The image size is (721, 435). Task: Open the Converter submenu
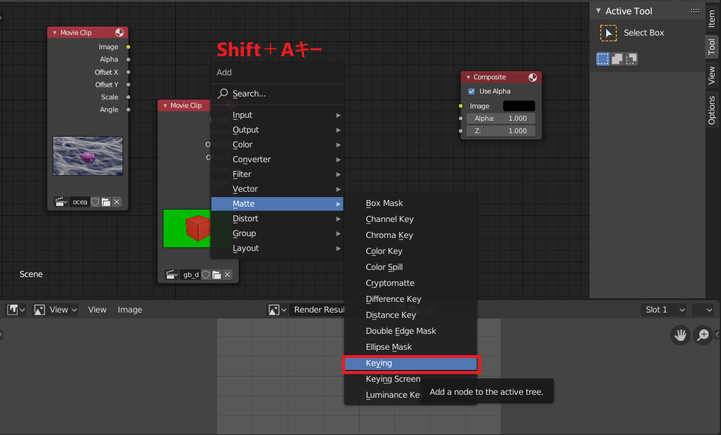pyautogui.click(x=277, y=159)
